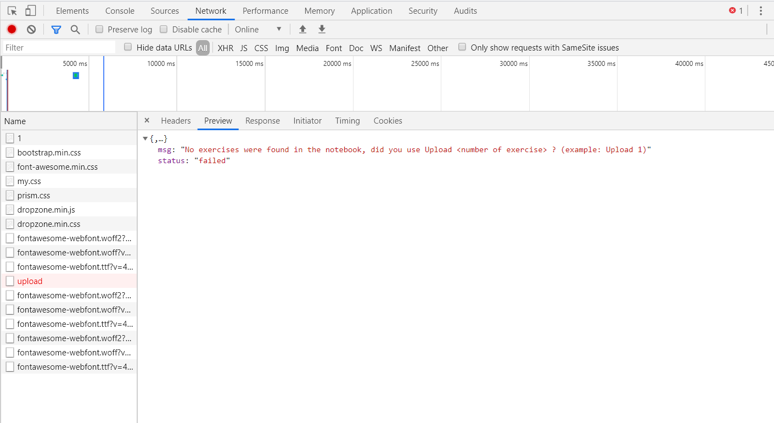The image size is (774, 423).
Task: Open the Online throttling dropdown
Action: [258, 30]
